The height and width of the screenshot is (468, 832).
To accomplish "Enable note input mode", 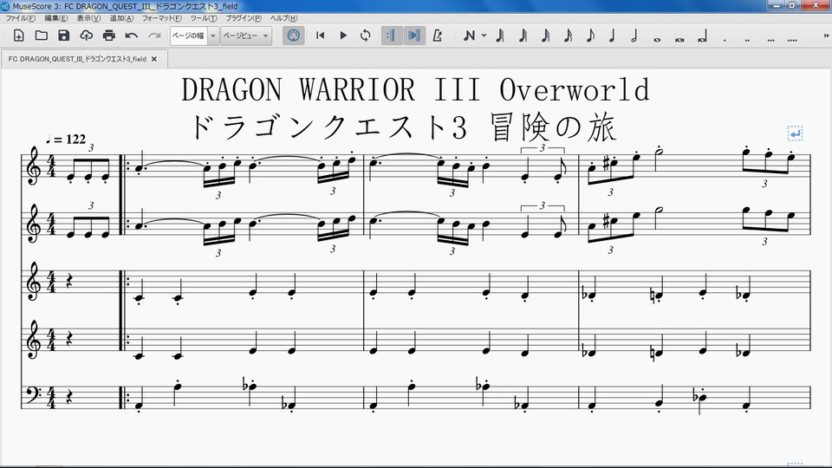I will click(469, 36).
